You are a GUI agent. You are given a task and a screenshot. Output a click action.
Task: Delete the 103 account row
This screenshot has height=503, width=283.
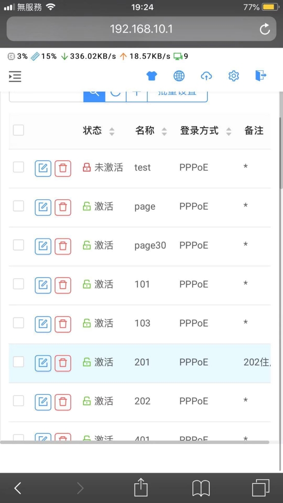tap(63, 324)
